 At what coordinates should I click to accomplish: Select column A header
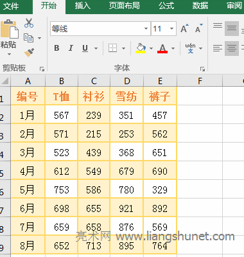pos(28,81)
